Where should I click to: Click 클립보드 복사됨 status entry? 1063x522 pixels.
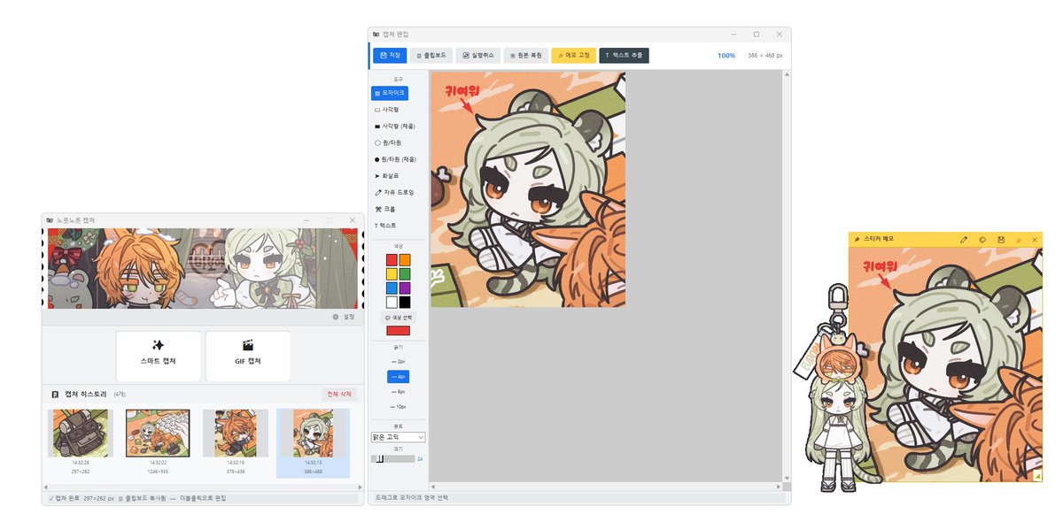click(142, 498)
